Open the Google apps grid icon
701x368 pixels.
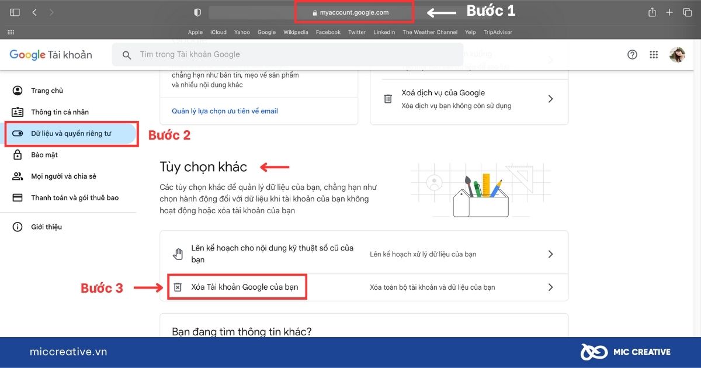[654, 54]
